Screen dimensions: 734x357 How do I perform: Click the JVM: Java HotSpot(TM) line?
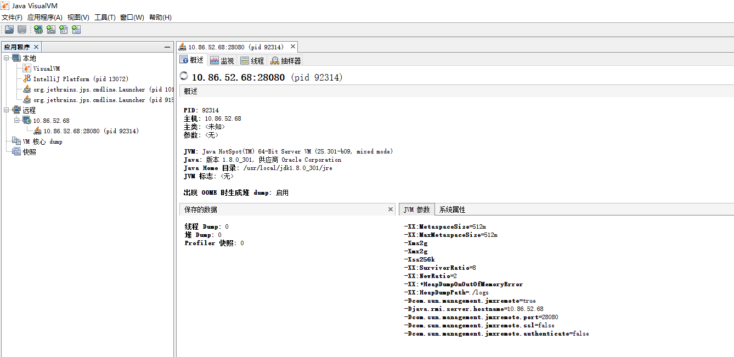[289, 151]
